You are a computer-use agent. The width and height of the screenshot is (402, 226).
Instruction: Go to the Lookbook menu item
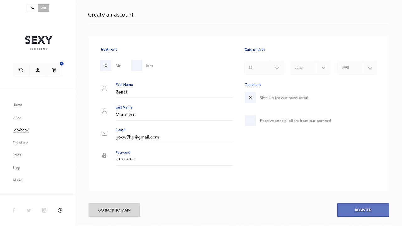20,130
